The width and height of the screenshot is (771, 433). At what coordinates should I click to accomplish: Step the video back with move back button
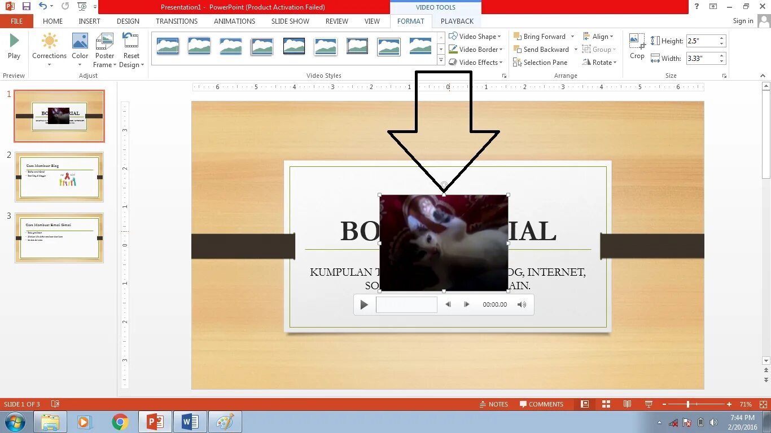tap(448, 304)
